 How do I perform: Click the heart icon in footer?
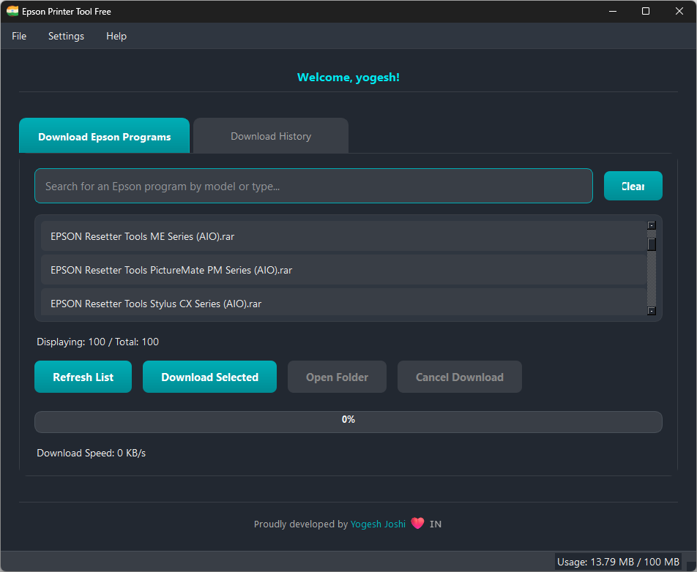coord(417,523)
